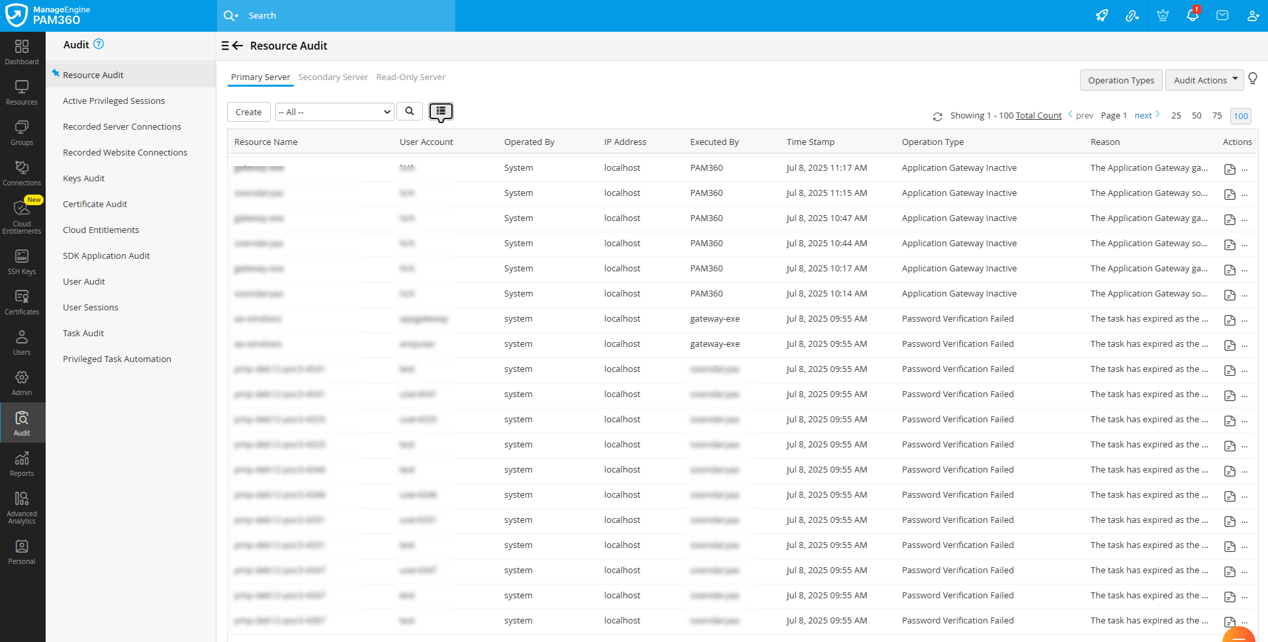Open Users in the sidebar
1268x642 pixels.
click(x=22, y=343)
